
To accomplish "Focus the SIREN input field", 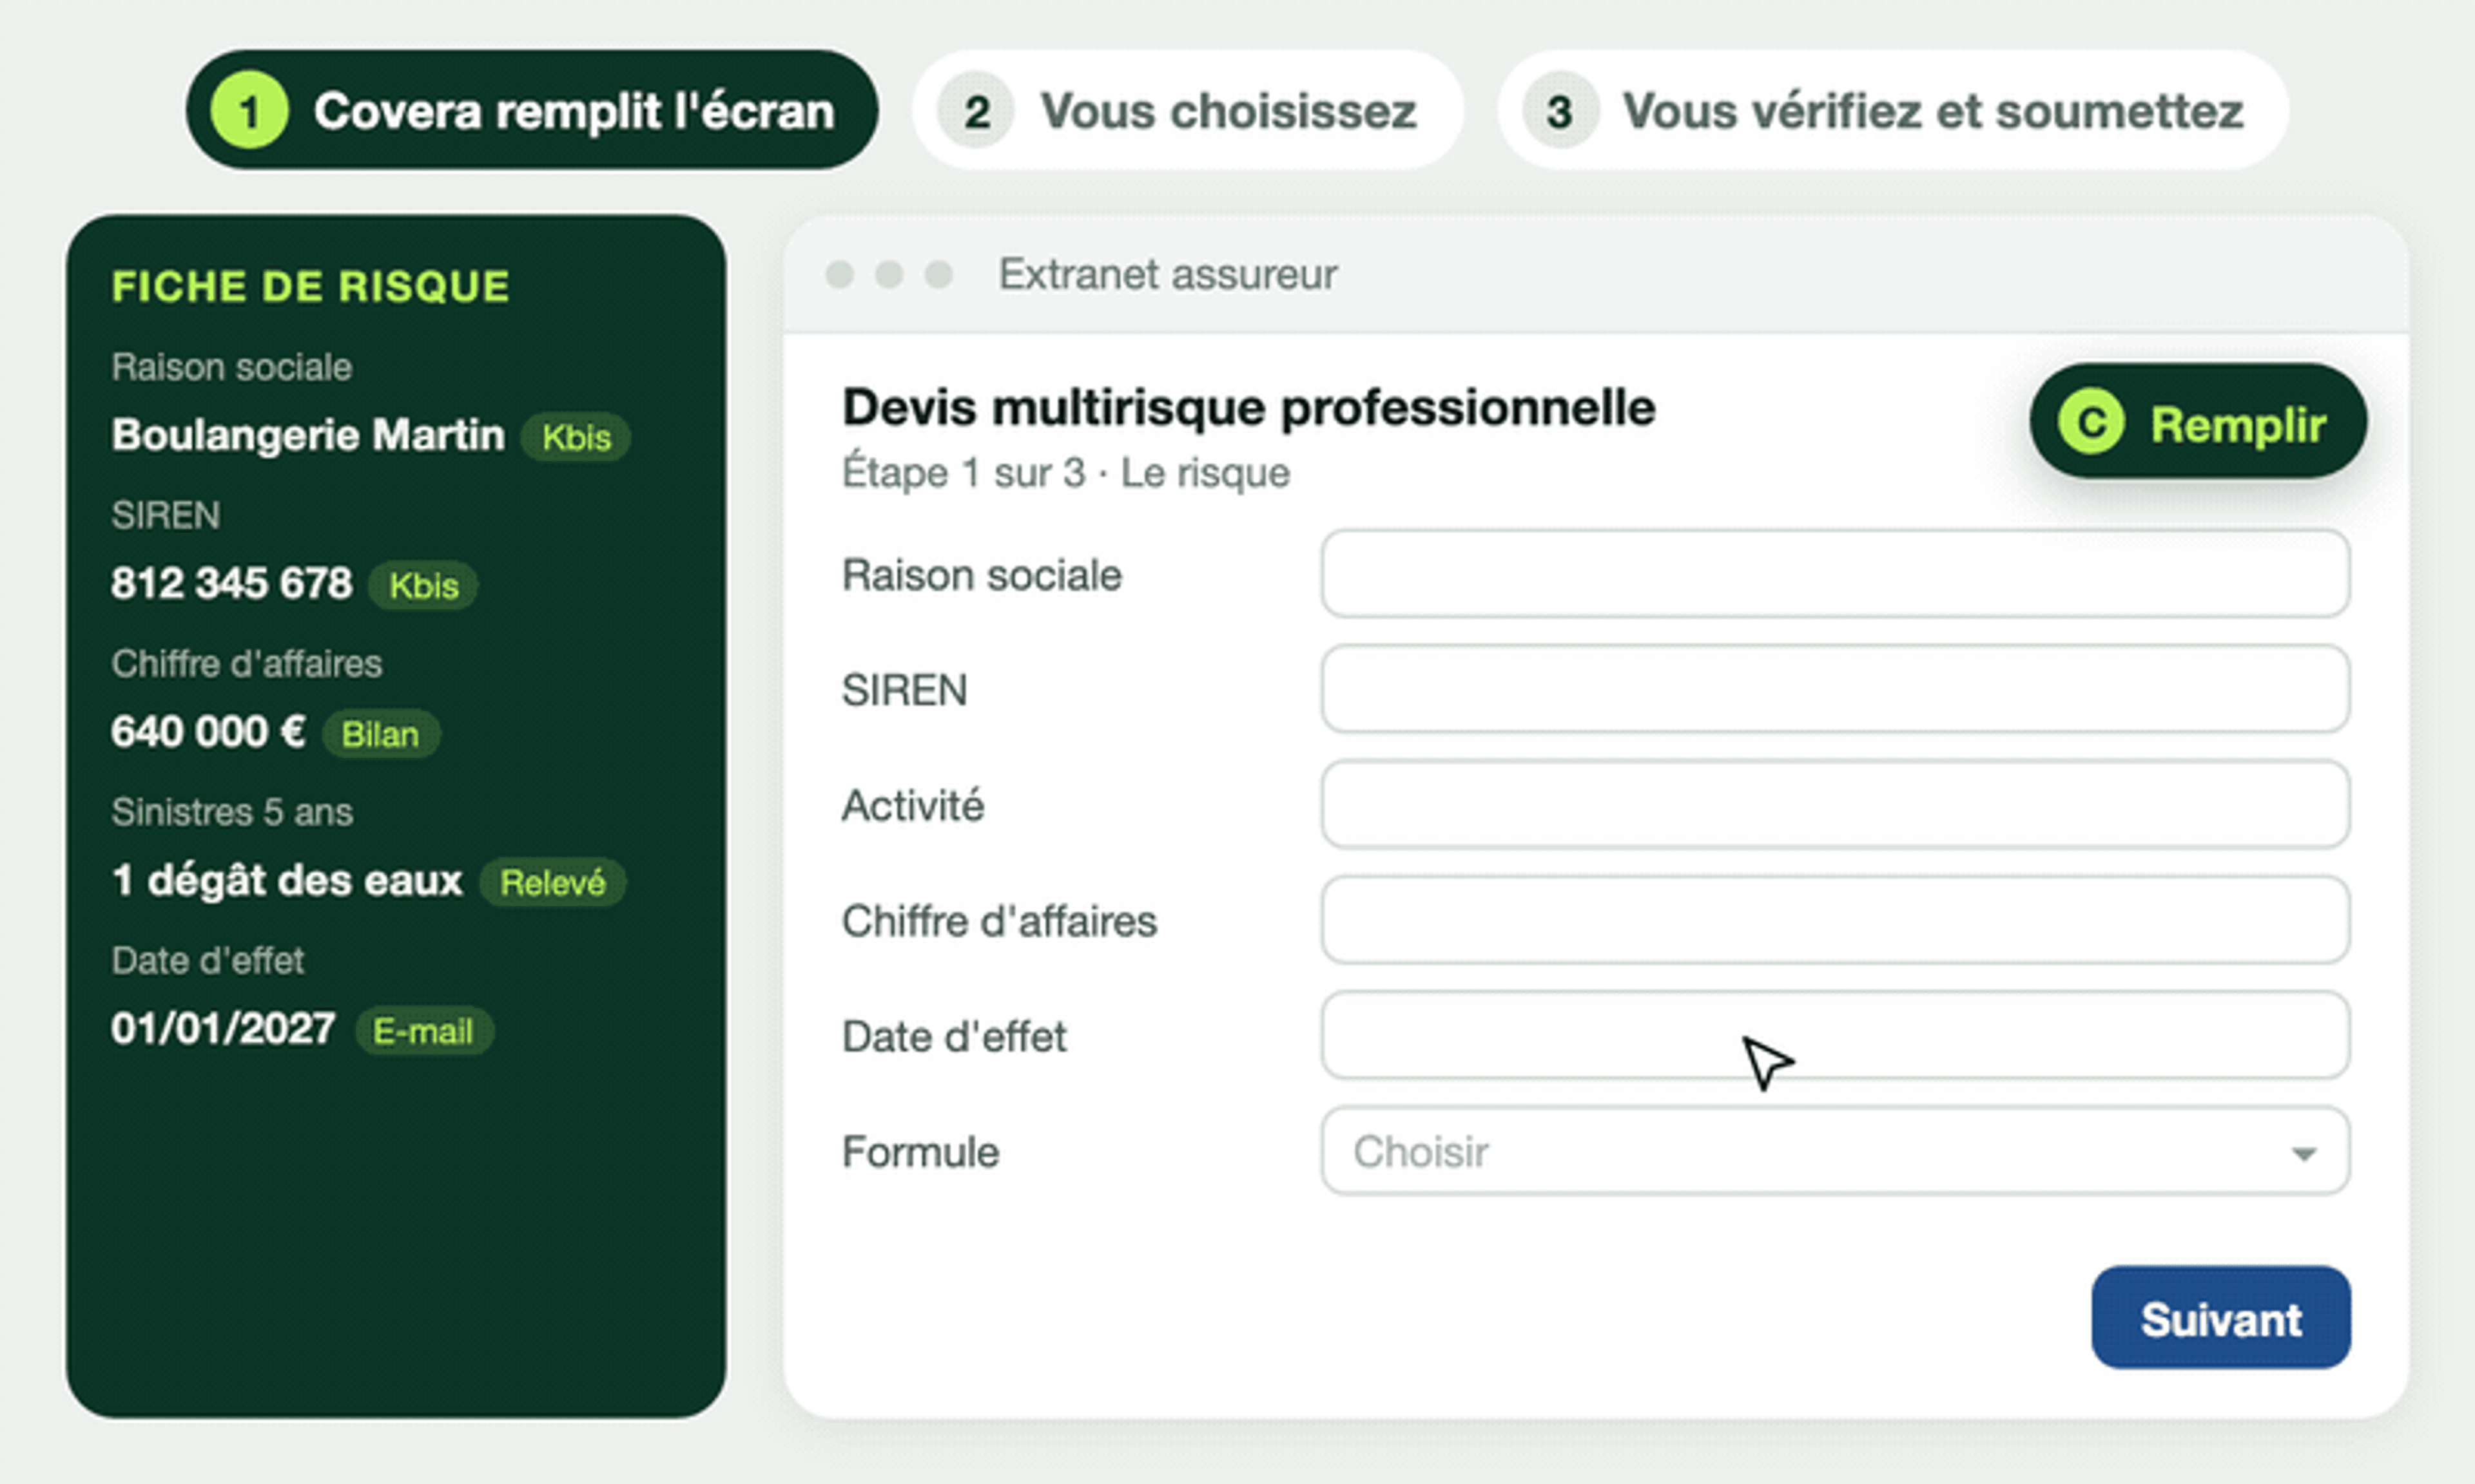I will coord(1835,689).
